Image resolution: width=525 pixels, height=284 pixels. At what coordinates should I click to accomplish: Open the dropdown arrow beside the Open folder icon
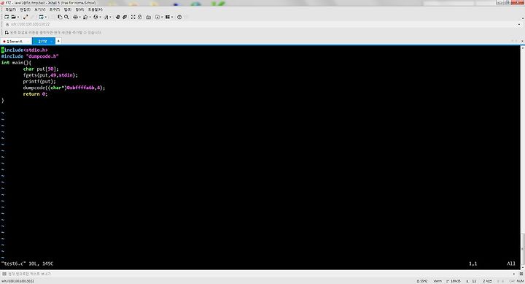tap(18, 17)
